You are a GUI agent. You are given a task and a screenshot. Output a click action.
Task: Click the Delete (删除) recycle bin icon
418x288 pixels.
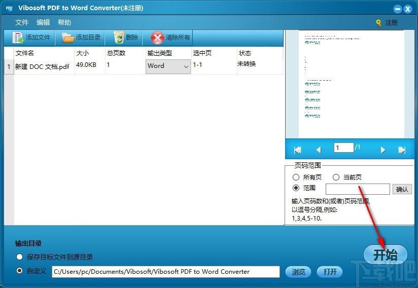coord(119,38)
